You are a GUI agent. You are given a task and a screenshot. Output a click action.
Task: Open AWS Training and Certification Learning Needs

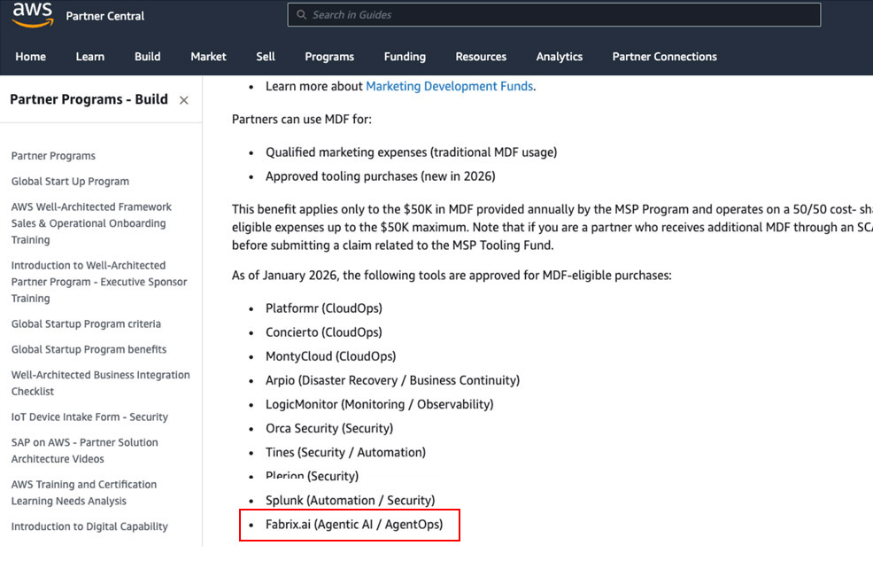pos(83,493)
